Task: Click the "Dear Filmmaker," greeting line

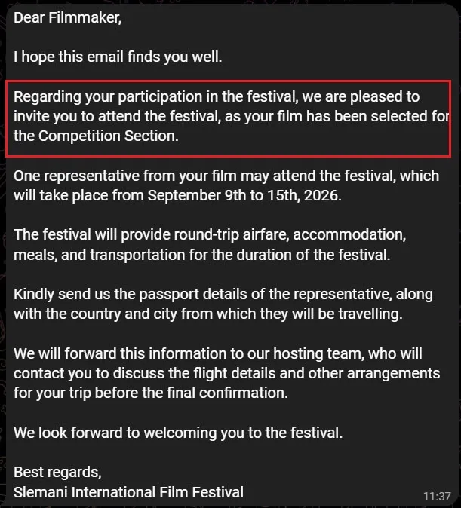Action: click(67, 18)
